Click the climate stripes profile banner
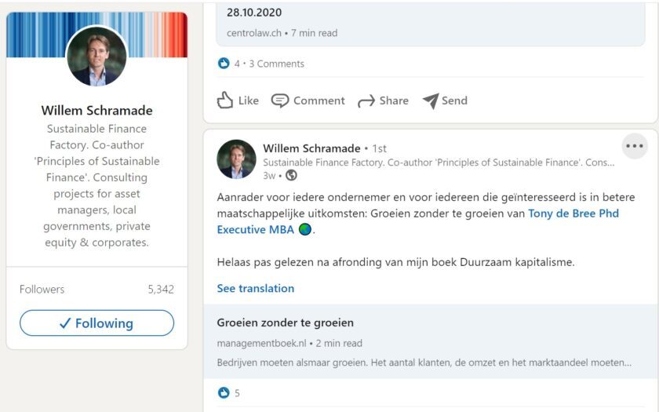The width and height of the screenshot is (659, 412). 96,35
